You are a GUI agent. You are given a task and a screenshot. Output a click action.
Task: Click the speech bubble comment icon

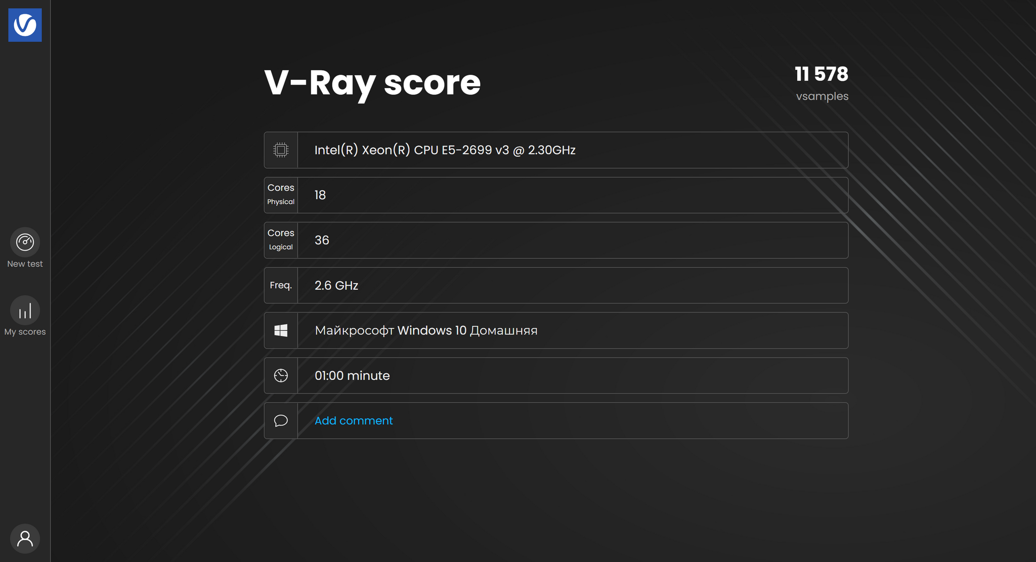[281, 421]
